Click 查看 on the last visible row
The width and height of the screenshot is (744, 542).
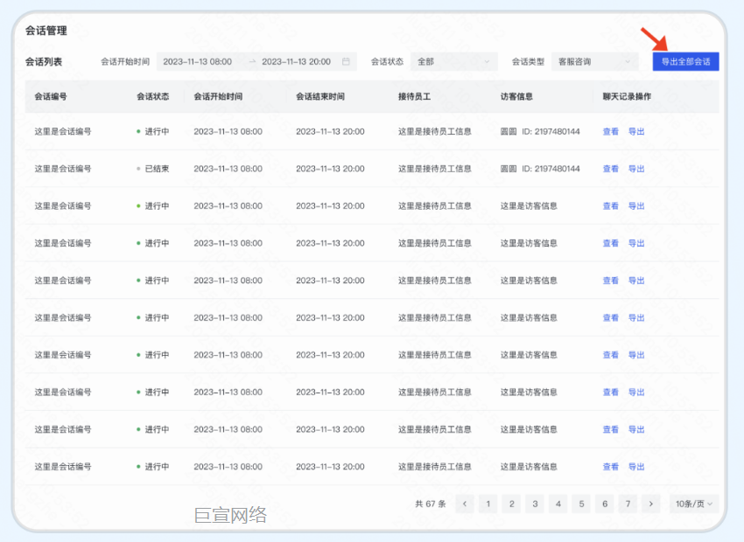[x=609, y=466]
